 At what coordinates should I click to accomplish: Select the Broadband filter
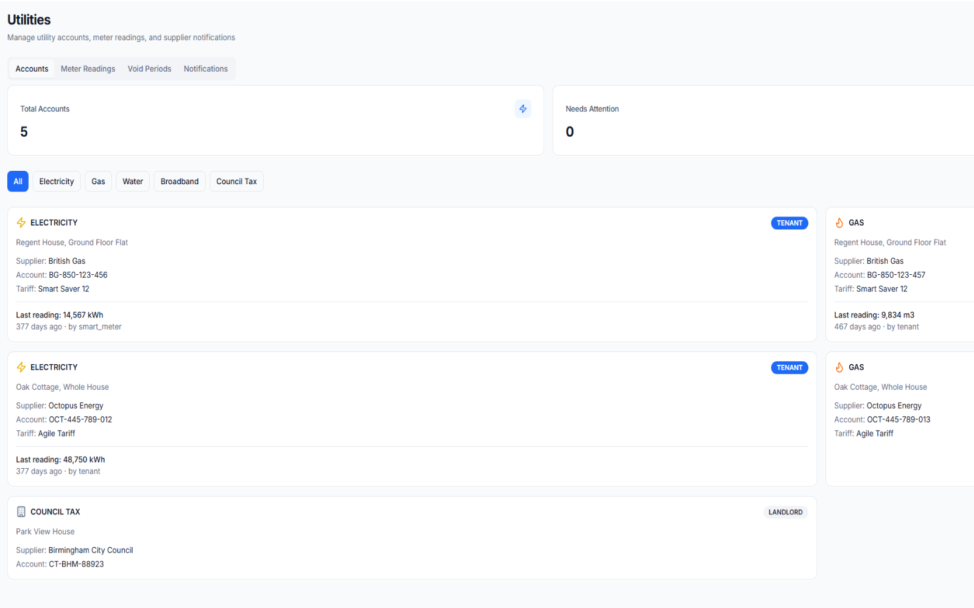click(179, 181)
